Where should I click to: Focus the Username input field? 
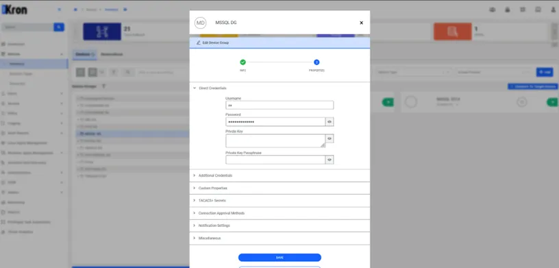279,106
